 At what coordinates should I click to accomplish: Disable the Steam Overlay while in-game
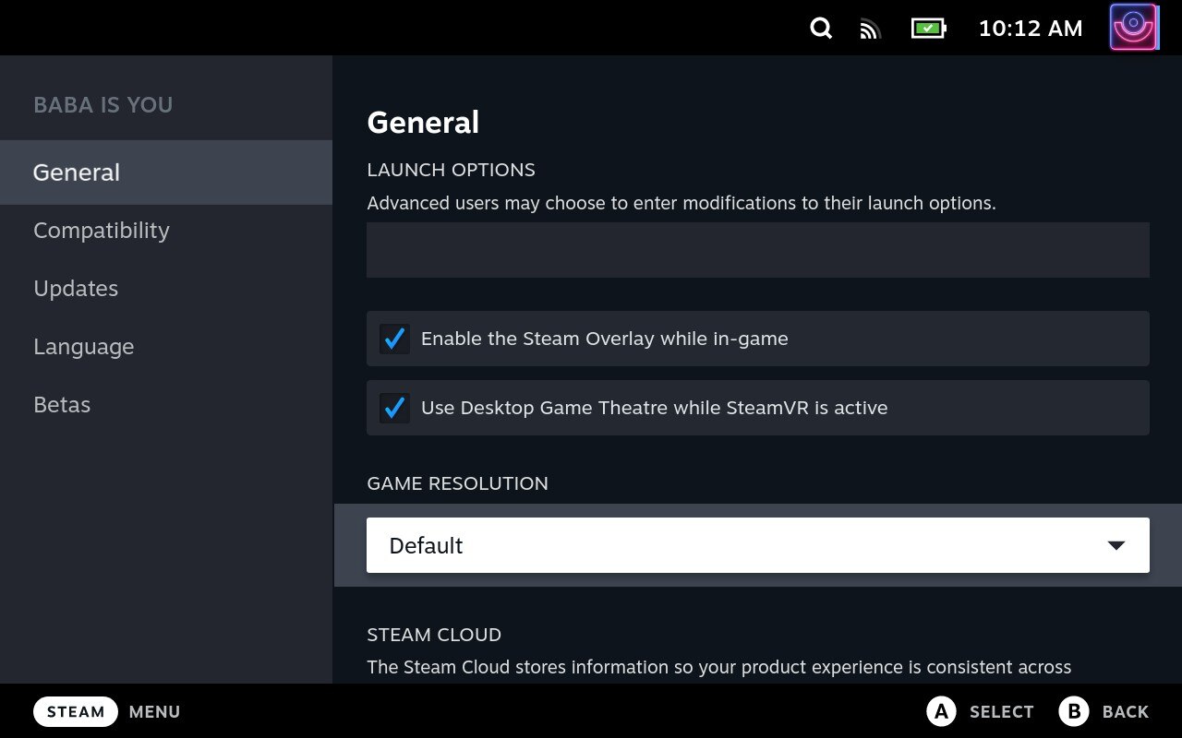coord(394,339)
